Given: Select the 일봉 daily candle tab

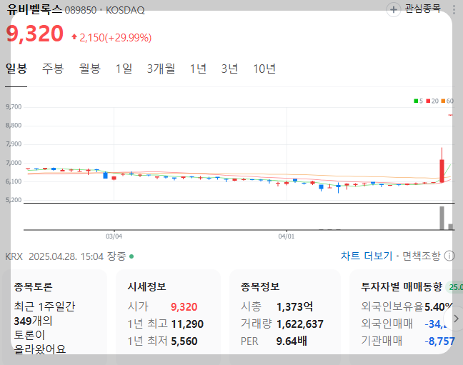Looking at the screenshot, I should pos(16,69).
